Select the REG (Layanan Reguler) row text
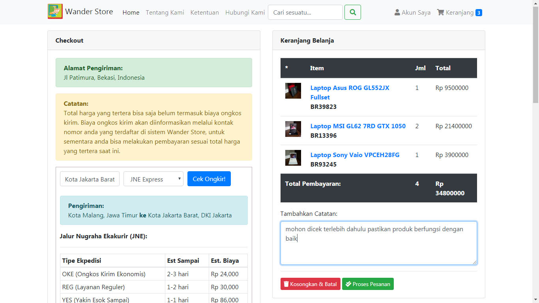This screenshot has height=303, width=539. pos(94,287)
